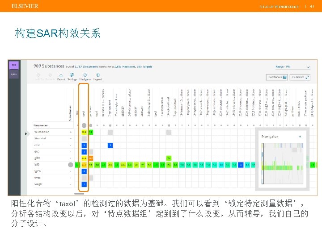Click grey cell in taxol %survival row
Image resolution: width=322 pixels, height=241 pixels.
click(x=84, y=139)
